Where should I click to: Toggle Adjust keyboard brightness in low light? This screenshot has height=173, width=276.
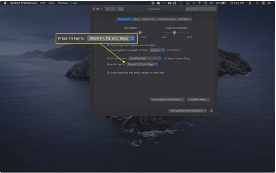click(x=108, y=45)
